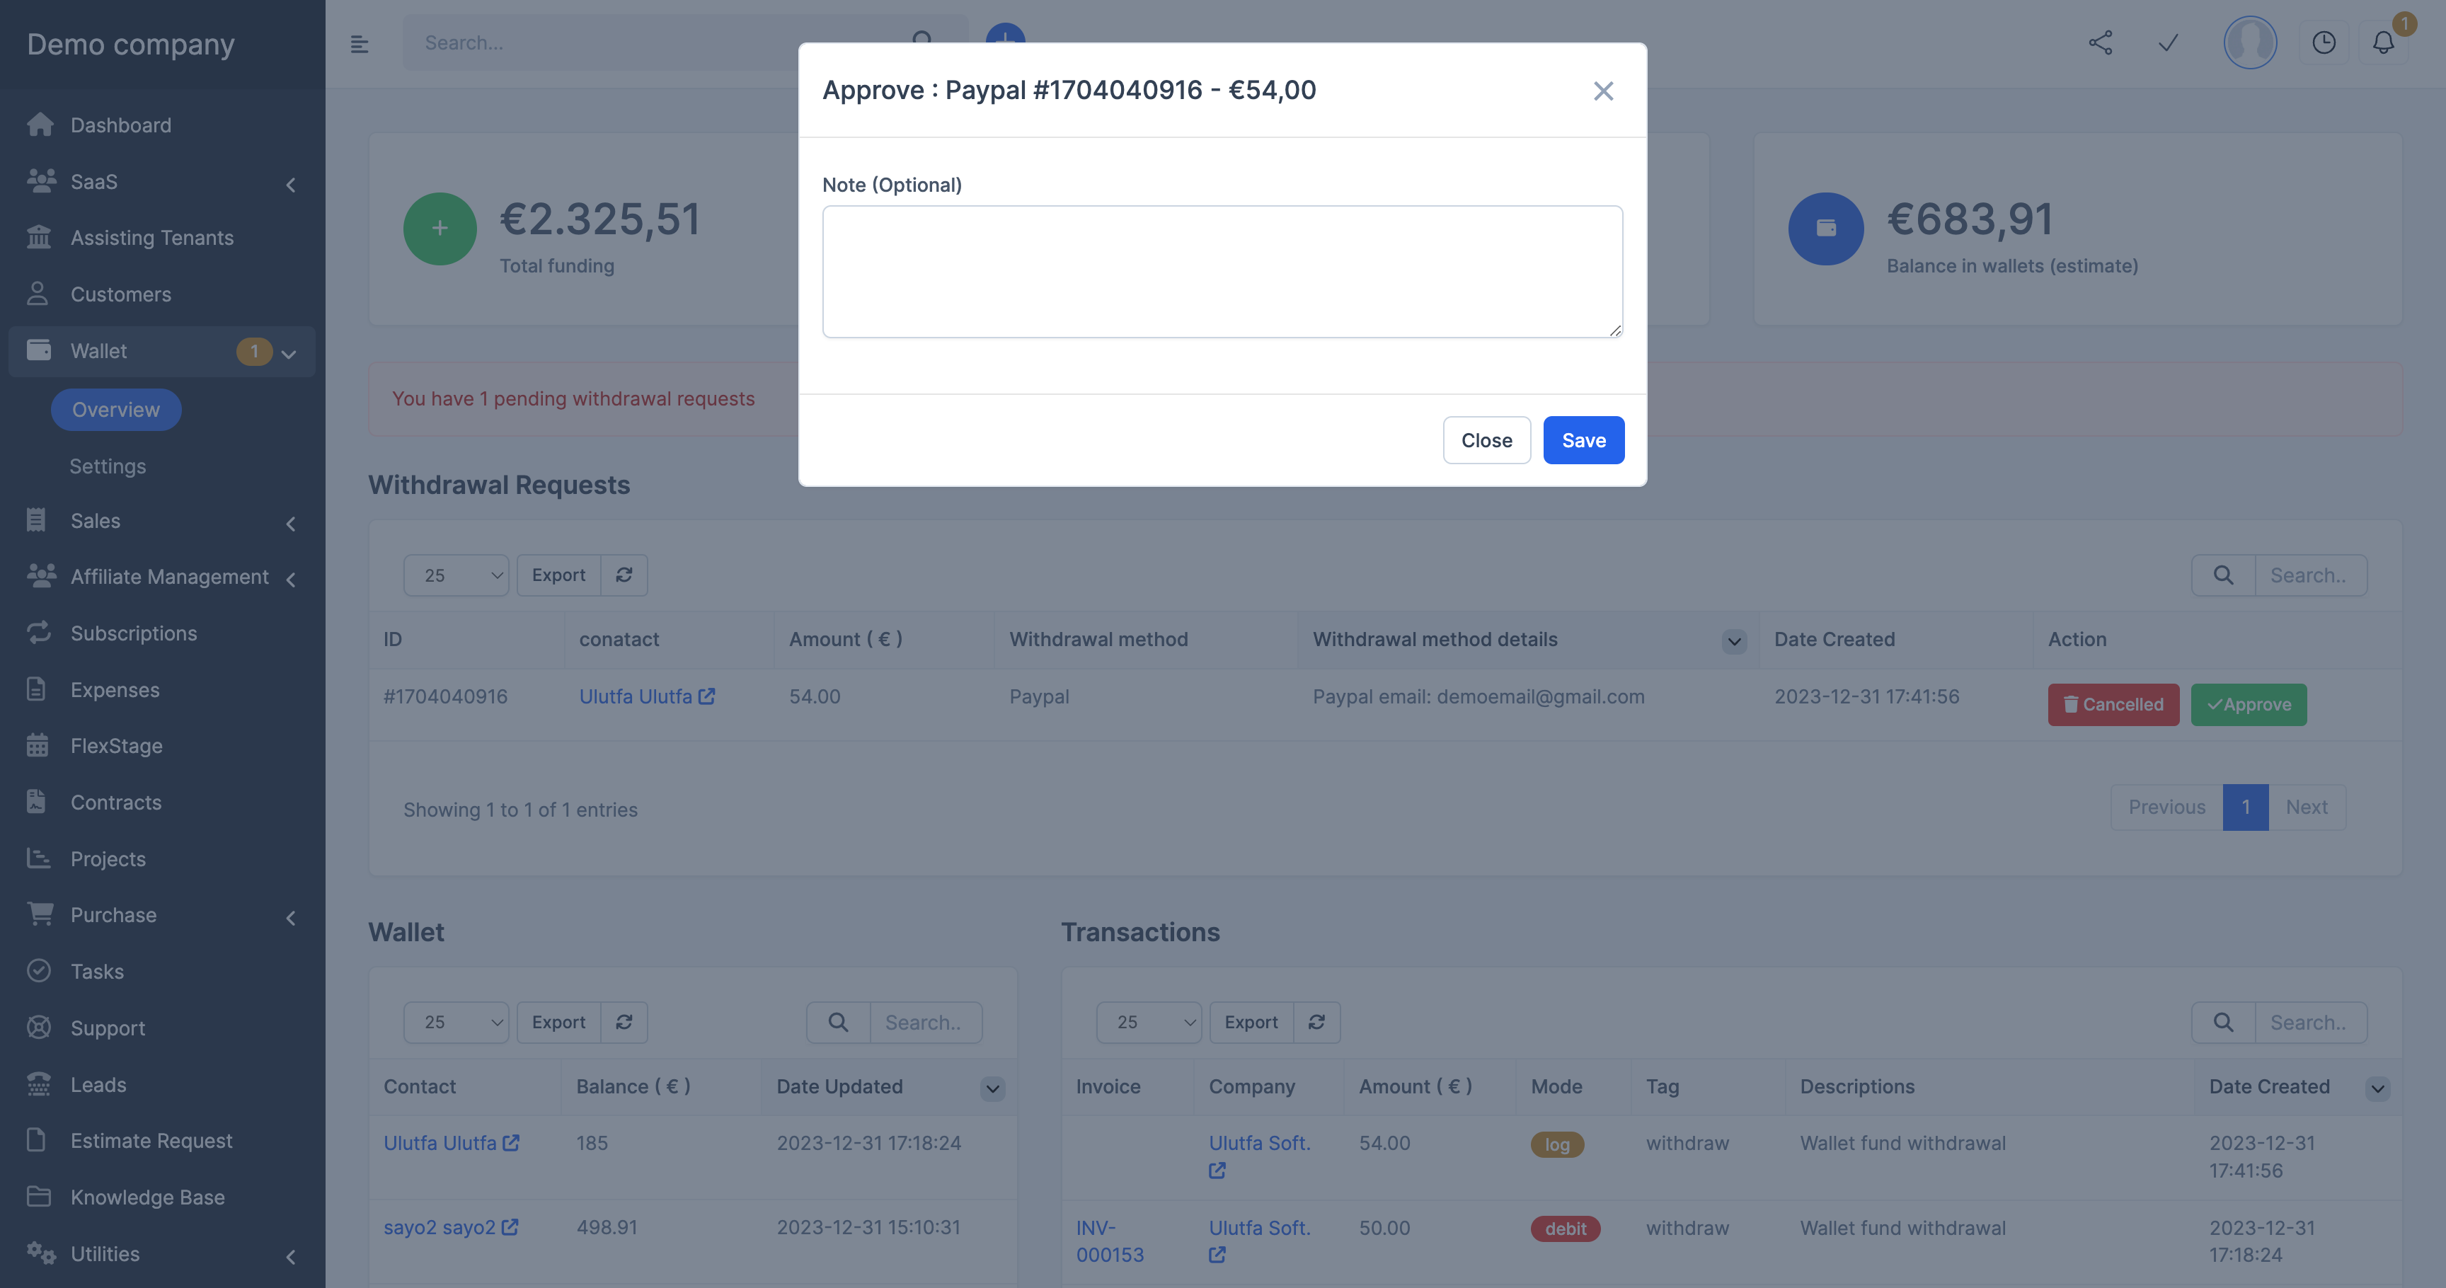The image size is (2446, 1288).
Task: Select the Customers icon in the sidebar
Action: coord(38,294)
